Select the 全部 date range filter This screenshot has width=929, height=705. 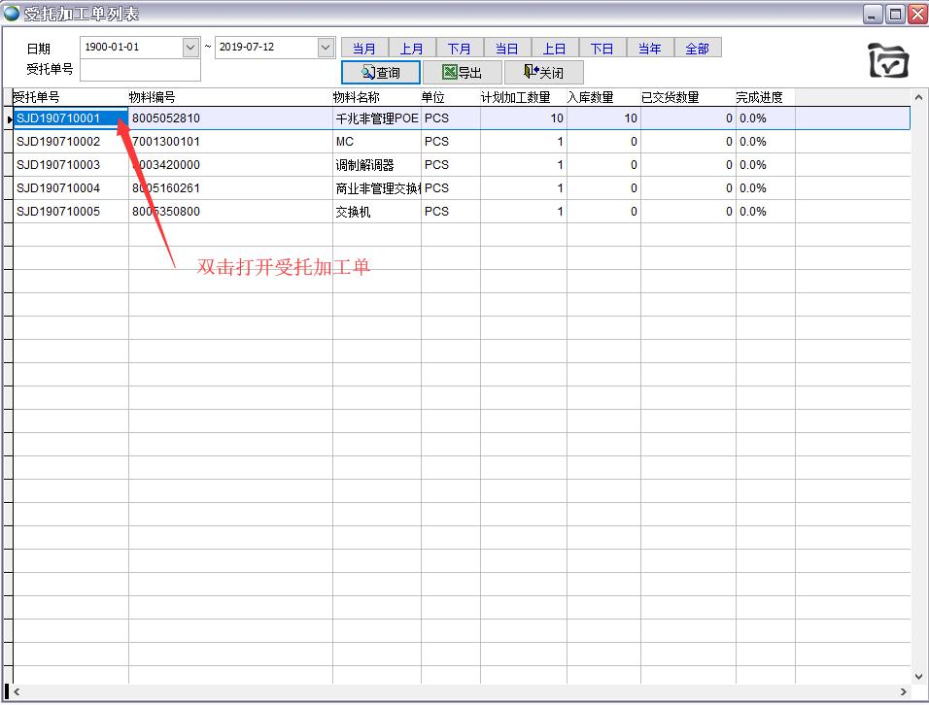(x=698, y=49)
